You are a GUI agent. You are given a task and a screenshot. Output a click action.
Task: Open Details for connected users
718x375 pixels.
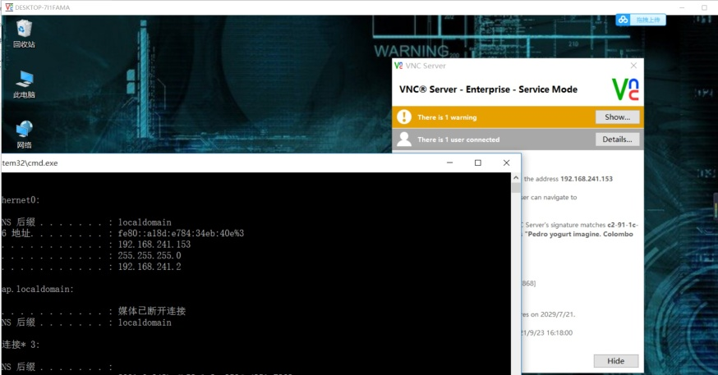tap(617, 139)
